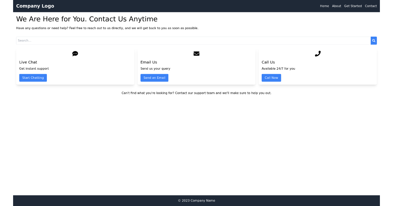
Task: Click inside the Search input field
Action: [x=131, y=40]
